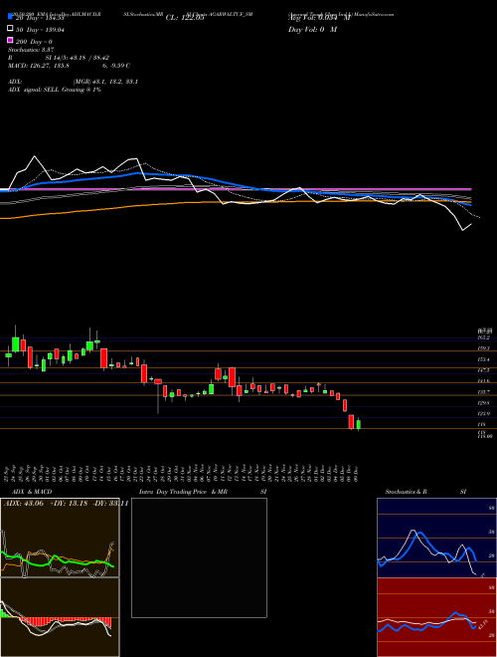Select the 'Stochastics: 3.37' reading

pos(31,50)
